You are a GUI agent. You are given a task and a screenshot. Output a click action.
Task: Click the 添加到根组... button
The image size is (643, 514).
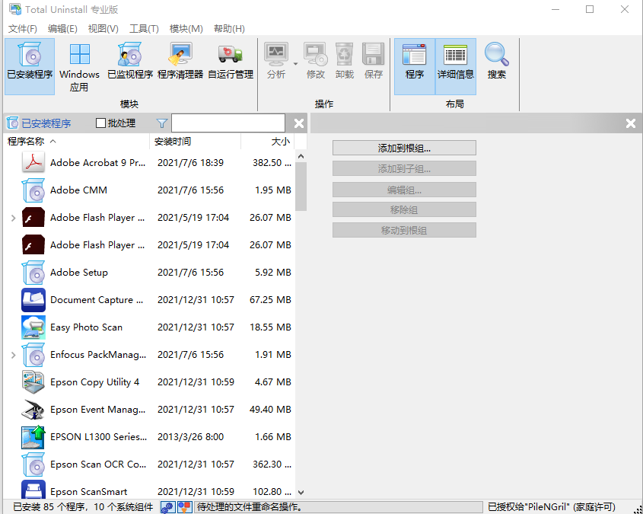coord(404,148)
